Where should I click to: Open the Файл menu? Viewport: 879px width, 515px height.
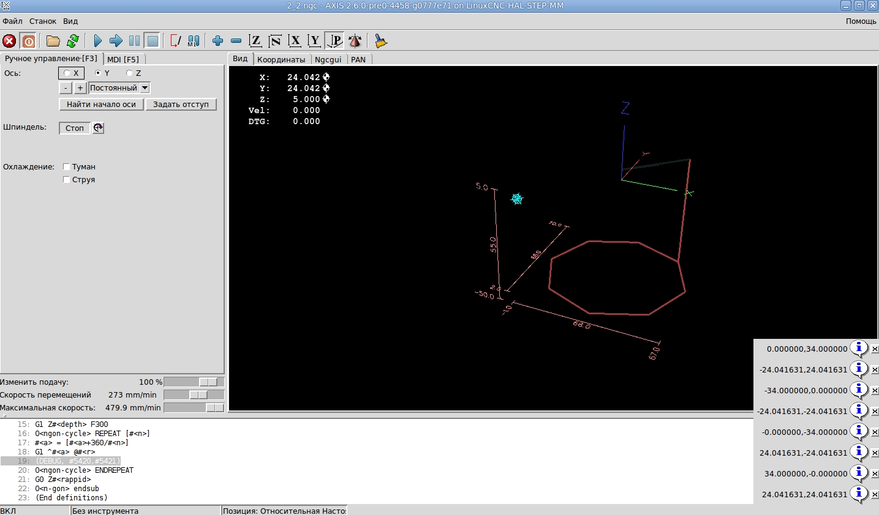pos(12,21)
